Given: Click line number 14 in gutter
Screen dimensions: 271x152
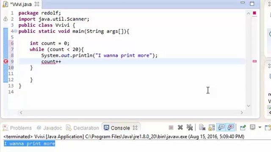Looking at the screenshot, I should (11, 92).
